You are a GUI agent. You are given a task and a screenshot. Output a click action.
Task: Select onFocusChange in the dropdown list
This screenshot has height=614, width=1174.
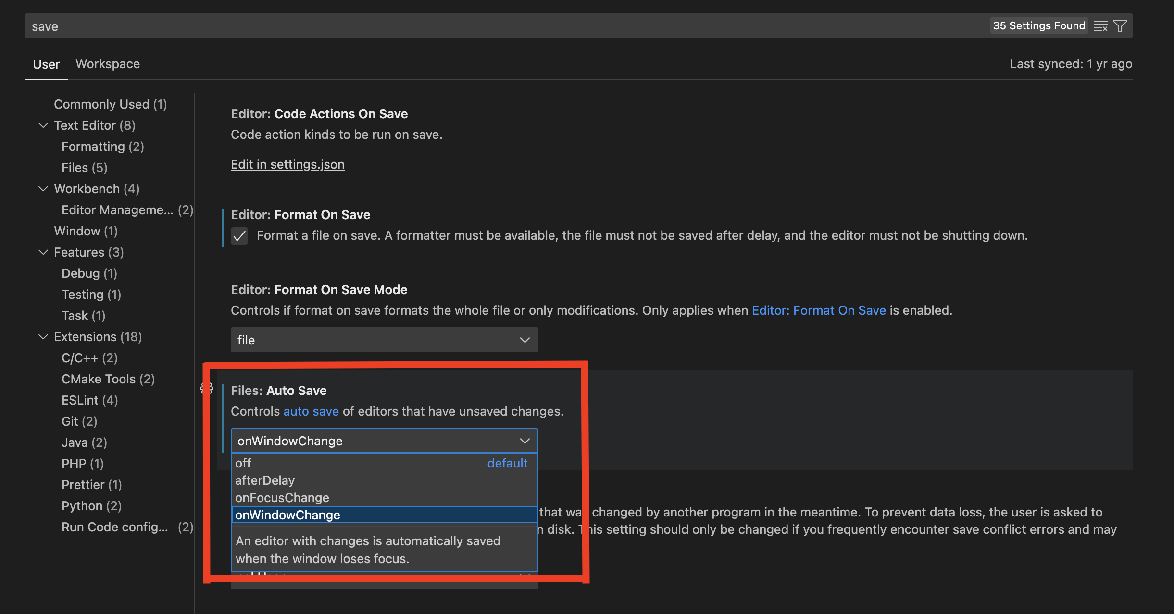(282, 497)
